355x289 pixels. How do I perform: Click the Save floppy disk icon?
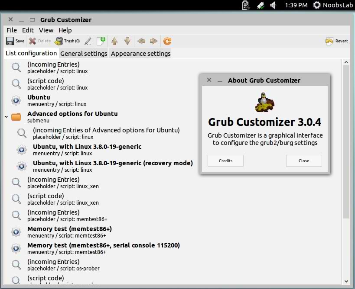(10, 41)
